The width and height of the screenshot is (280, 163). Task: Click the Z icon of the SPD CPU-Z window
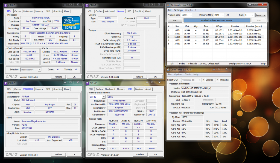pyautogui.click(x=87, y=83)
